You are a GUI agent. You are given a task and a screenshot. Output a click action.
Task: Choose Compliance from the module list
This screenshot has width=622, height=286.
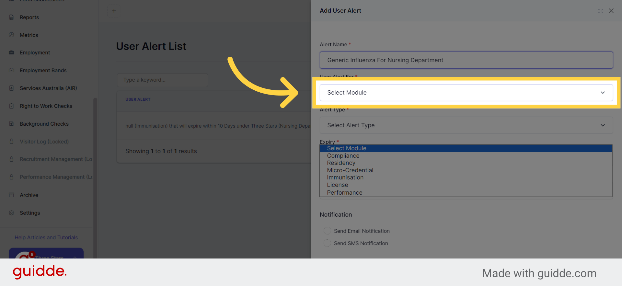(466, 156)
